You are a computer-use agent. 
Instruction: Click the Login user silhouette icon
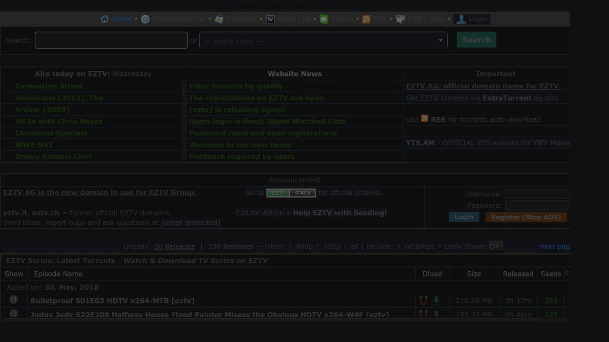[461, 19]
